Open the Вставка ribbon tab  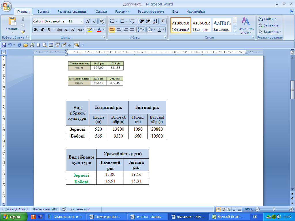tap(43, 12)
